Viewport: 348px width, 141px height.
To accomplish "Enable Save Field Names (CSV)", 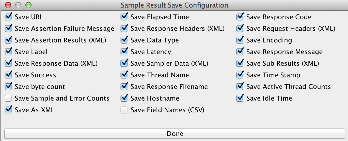I will tap(124, 110).
